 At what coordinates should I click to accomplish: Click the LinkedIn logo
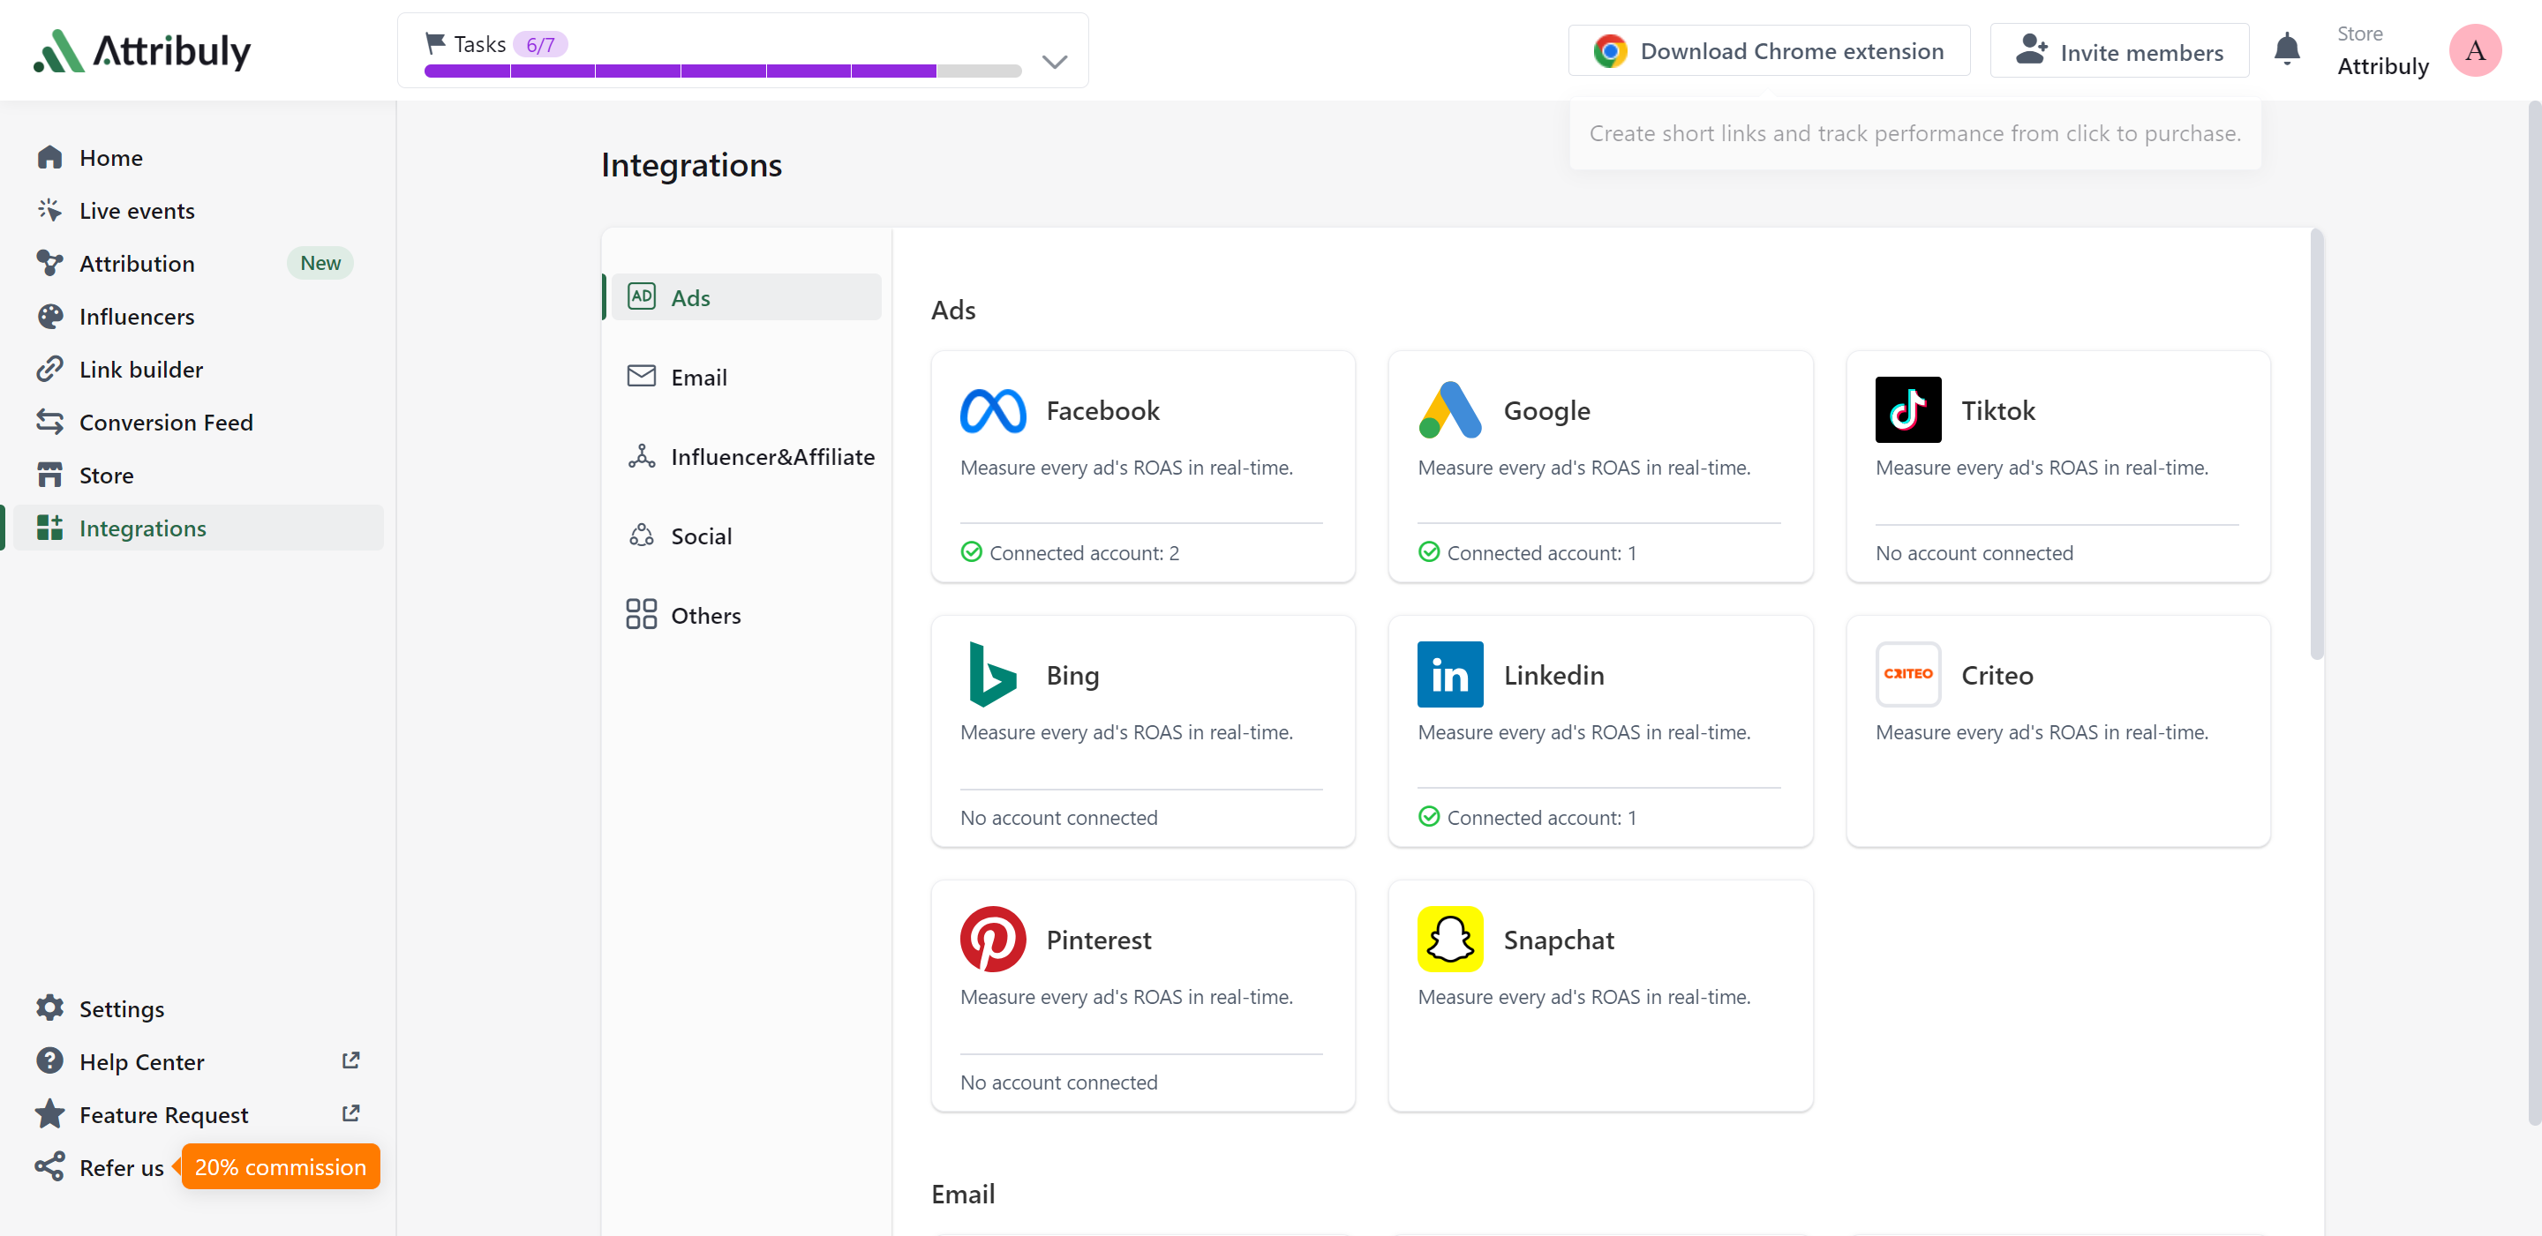[x=1449, y=675]
